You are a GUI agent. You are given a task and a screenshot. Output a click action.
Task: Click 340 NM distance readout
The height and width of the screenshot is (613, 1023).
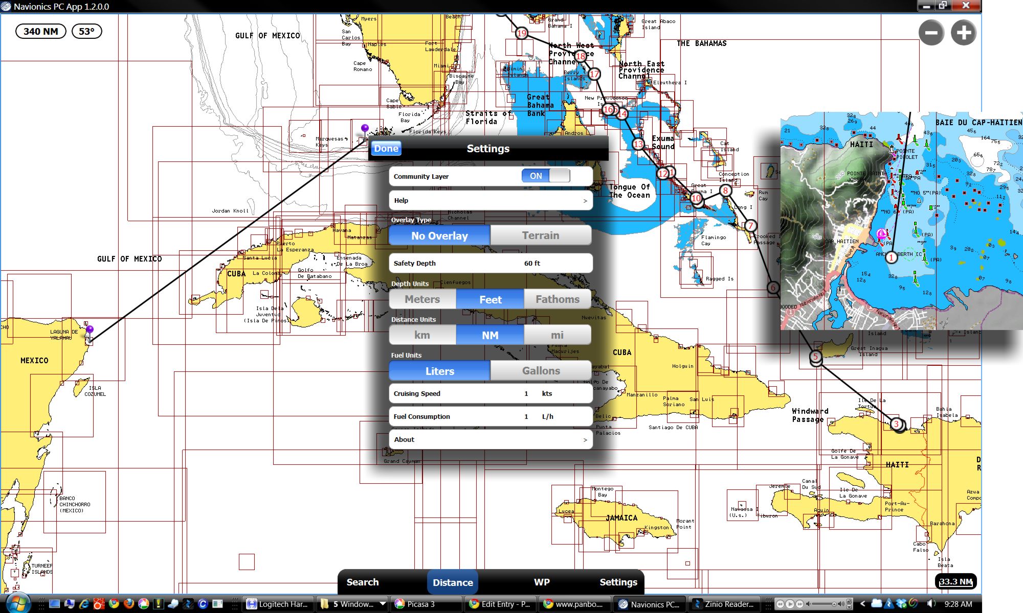point(41,31)
